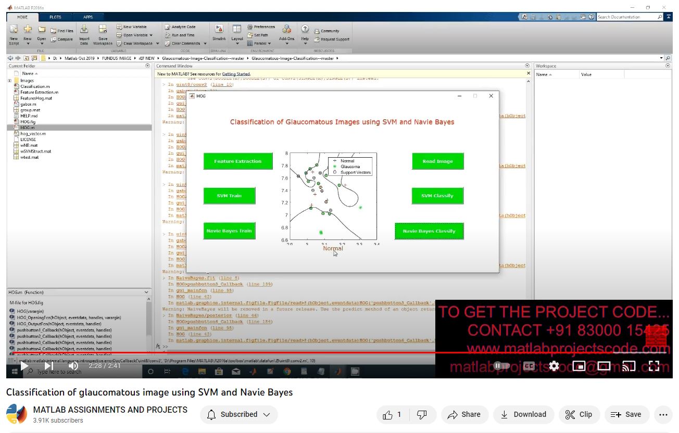The image size is (679, 433).
Task: Select rEF NEW in the path bar
Action: tap(146, 58)
